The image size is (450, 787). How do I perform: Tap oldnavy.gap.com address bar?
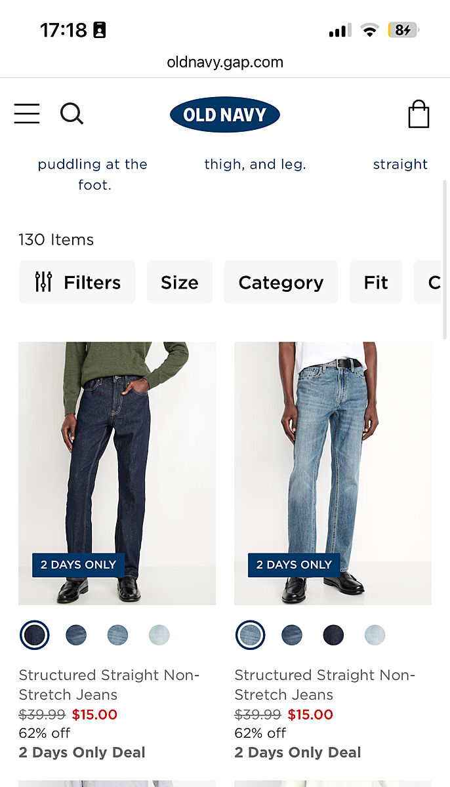pyautogui.click(x=225, y=62)
